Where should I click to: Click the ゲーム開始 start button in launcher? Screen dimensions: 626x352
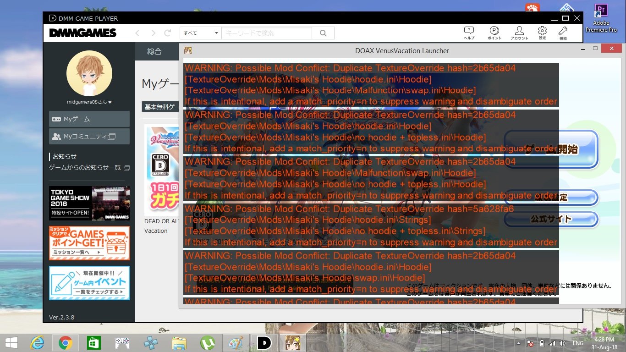click(551, 149)
